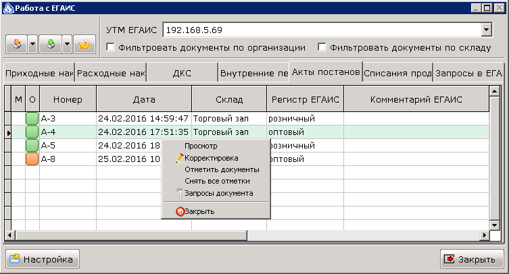This screenshot has height=274, width=509.
Task: Maximize the Работа с ЕГАИС window
Action: coord(487,8)
